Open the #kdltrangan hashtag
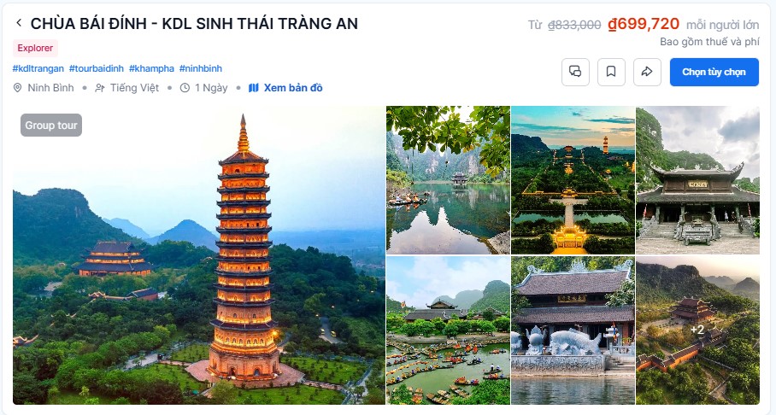The height and width of the screenshot is (415, 776). click(38, 69)
